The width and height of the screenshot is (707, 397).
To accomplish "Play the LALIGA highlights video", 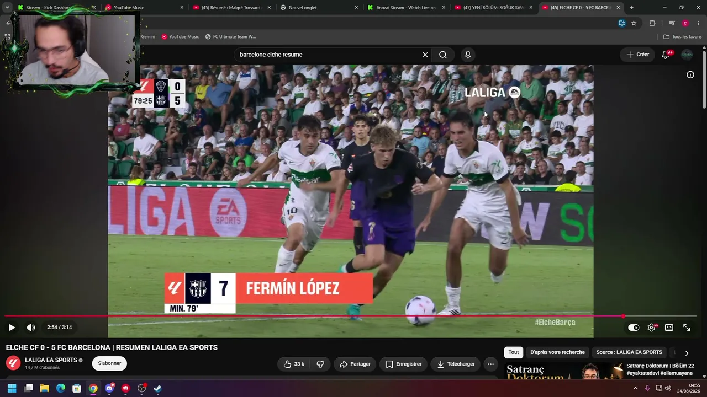I will tap(12, 327).
